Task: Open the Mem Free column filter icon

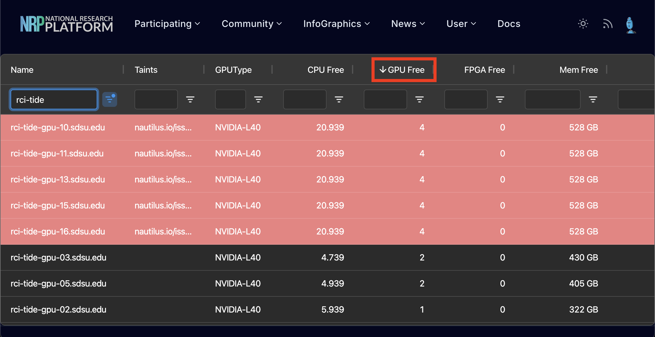Action: point(593,99)
